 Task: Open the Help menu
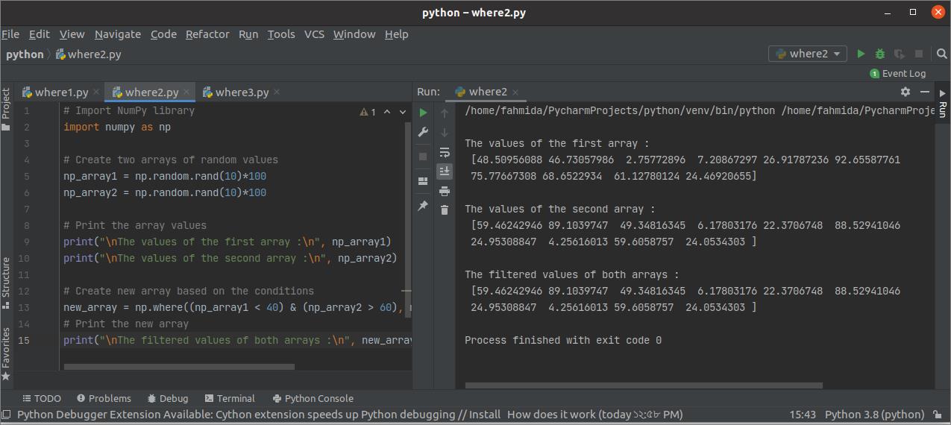[396, 34]
